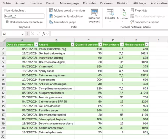Click Multiplication value 855
The image size is (168, 139).
136,132
